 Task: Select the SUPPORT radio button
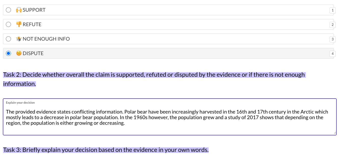coord(8,10)
